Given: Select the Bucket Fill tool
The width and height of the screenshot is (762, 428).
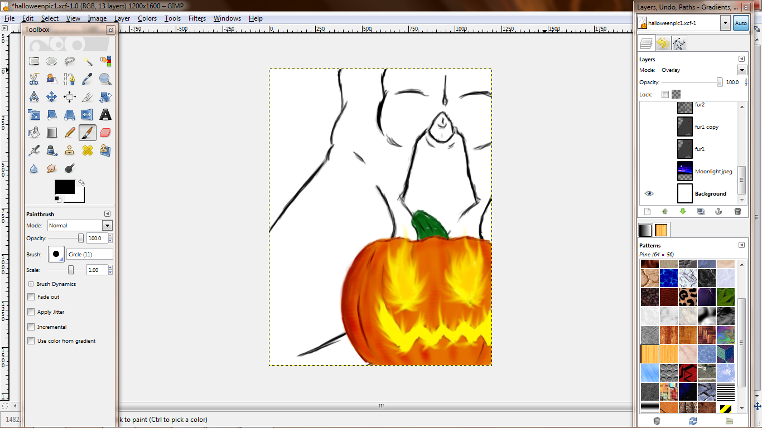Looking at the screenshot, I should [34, 133].
